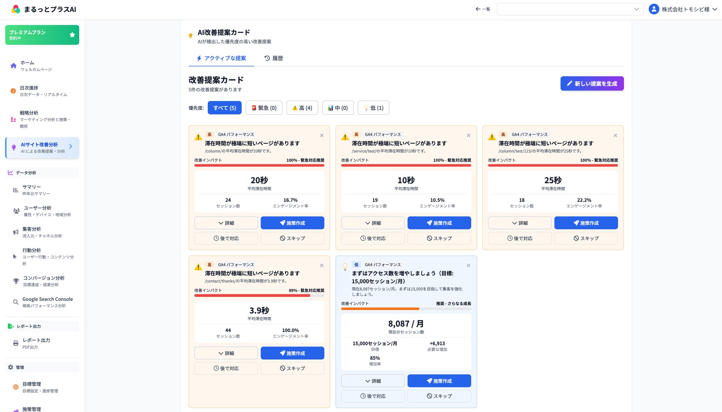Switch to the 履歴 tab
722x412 pixels.
tap(274, 58)
